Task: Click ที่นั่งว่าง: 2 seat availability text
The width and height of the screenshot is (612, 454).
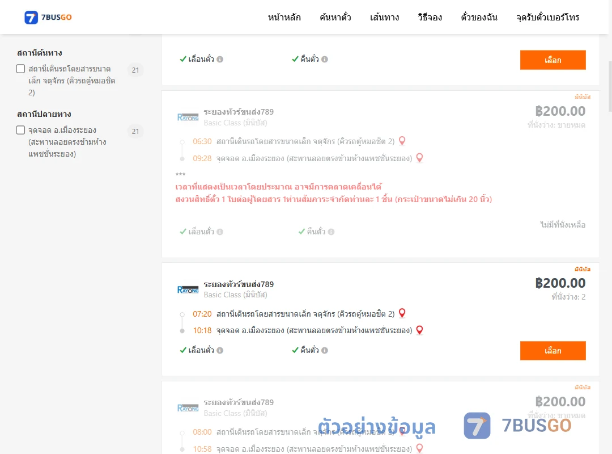Action: click(x=568, y=297)
